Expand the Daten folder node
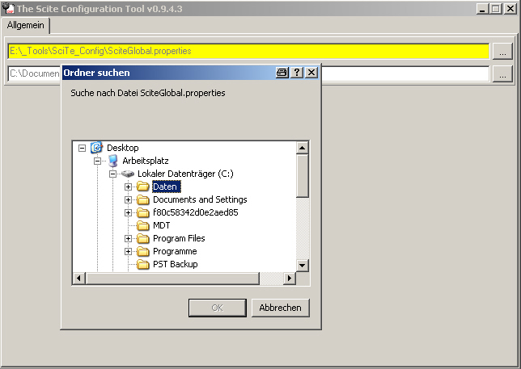Viewport: 521px width, 369px height. click(129, 187)
